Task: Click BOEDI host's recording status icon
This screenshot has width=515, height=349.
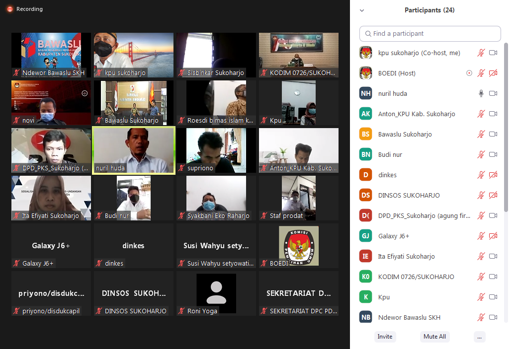Action: point(469,73)
